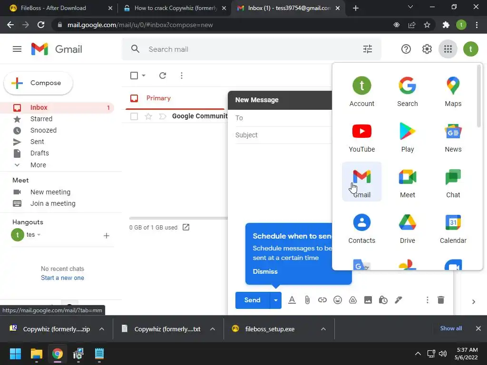Expand options for fileboss_setup.exe download
487x365 pixels.
323,329
